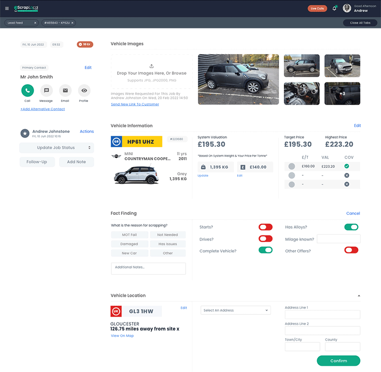The width and height of the screenshot is (381, 372).
Task: Click the third-row coverage cross icon
Action: click(347, 184)
